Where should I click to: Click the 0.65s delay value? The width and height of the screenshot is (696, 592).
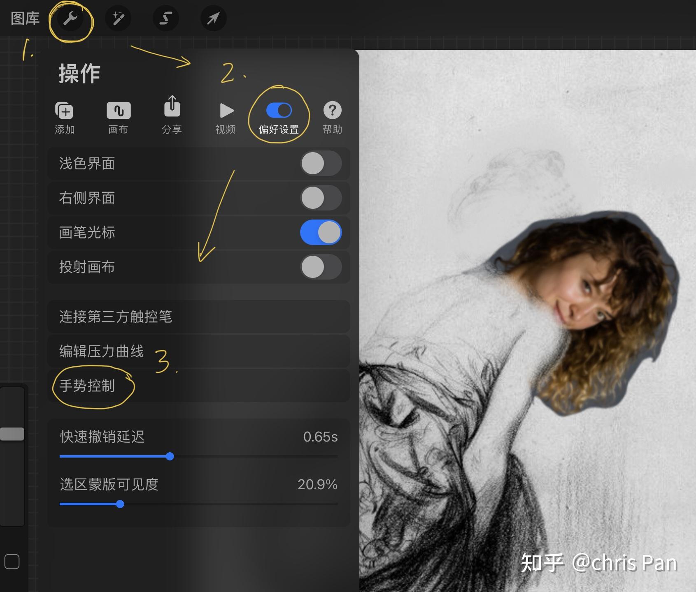(320, 437)
